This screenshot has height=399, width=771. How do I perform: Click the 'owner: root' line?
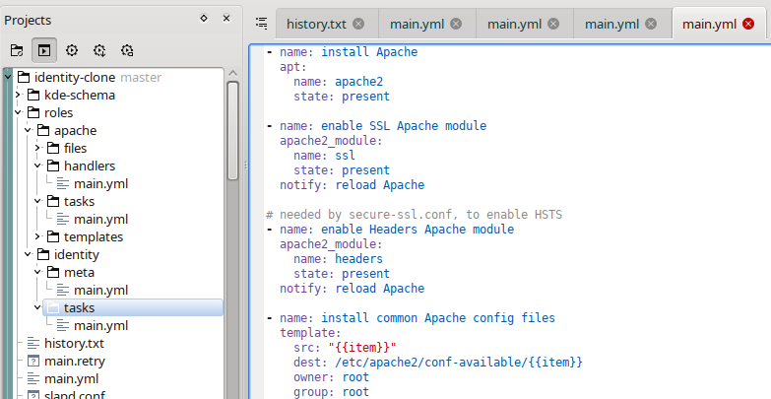332,376
